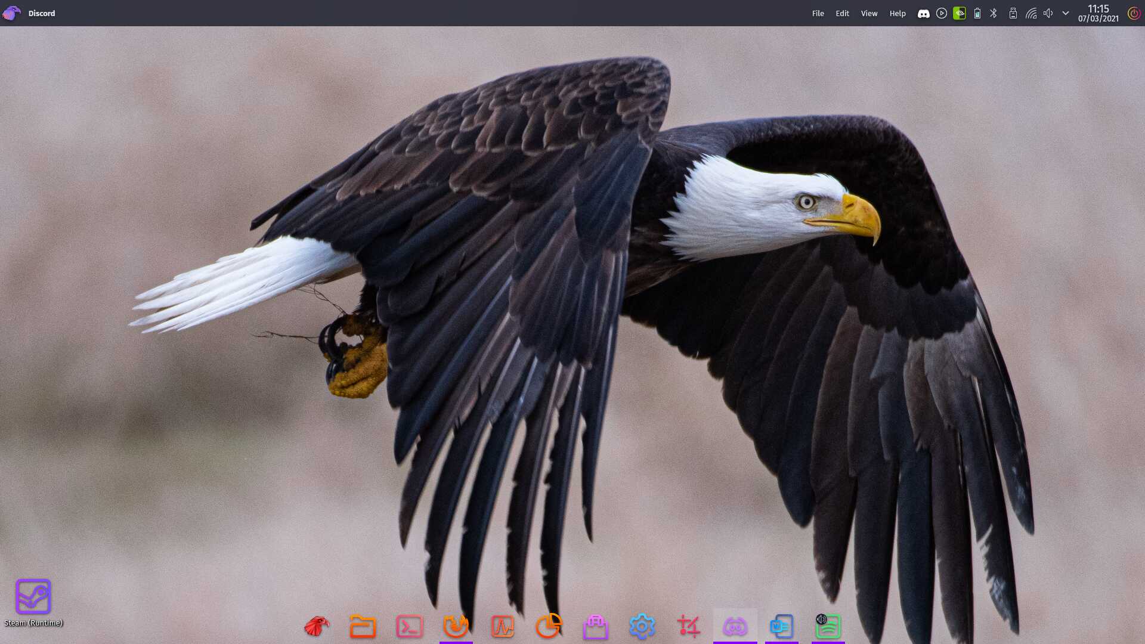Open the File menu

pos(818,13)
